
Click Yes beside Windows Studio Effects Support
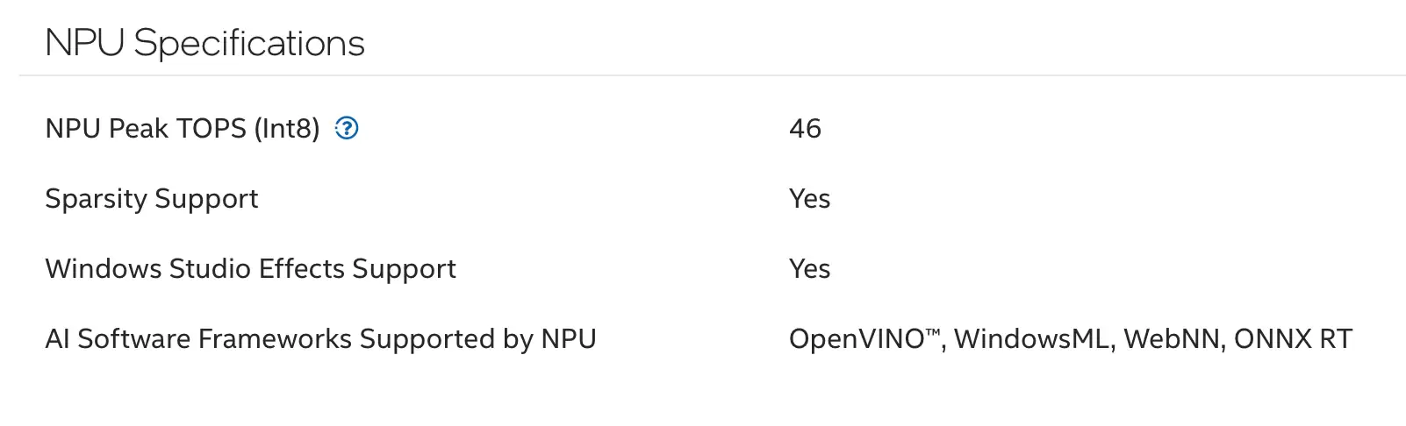pos(809,269)
